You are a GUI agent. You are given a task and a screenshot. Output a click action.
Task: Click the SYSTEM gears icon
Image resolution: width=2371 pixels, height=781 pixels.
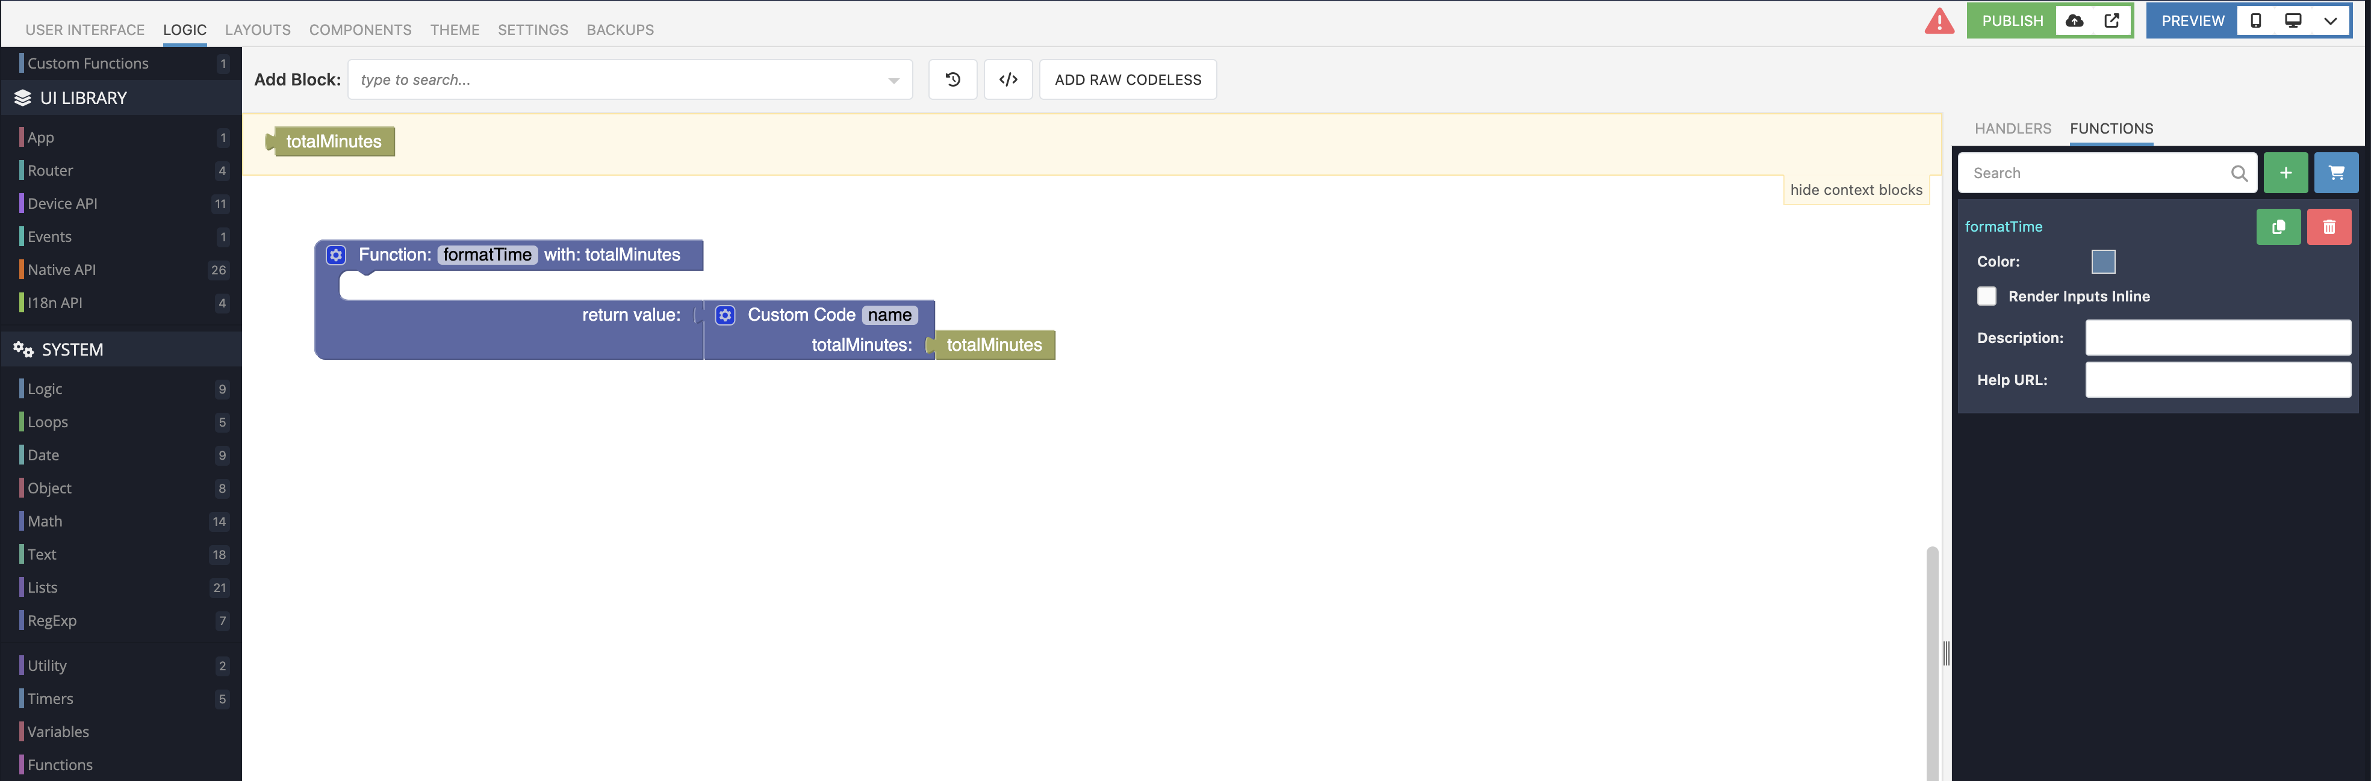click(23, 350)
